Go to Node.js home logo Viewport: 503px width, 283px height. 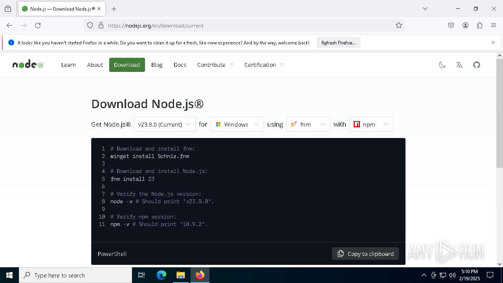tap(28, 65)
